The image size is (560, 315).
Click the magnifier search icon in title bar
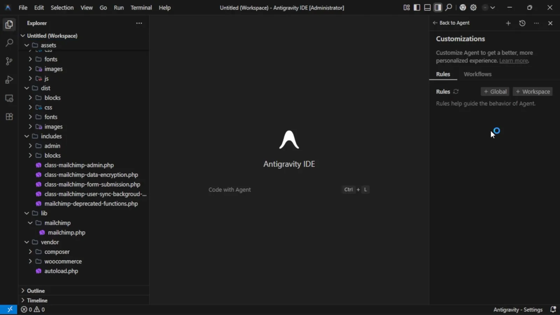pos(449,7)
